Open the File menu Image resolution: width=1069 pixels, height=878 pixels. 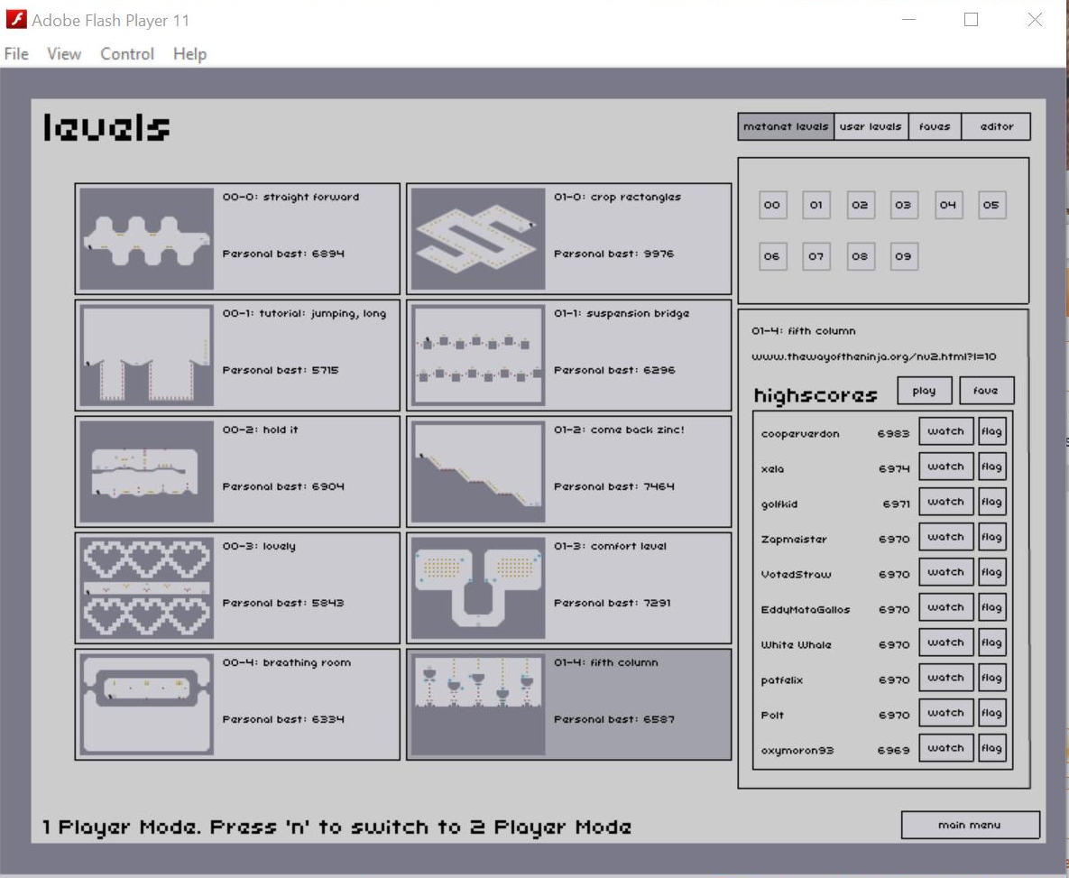16,54
